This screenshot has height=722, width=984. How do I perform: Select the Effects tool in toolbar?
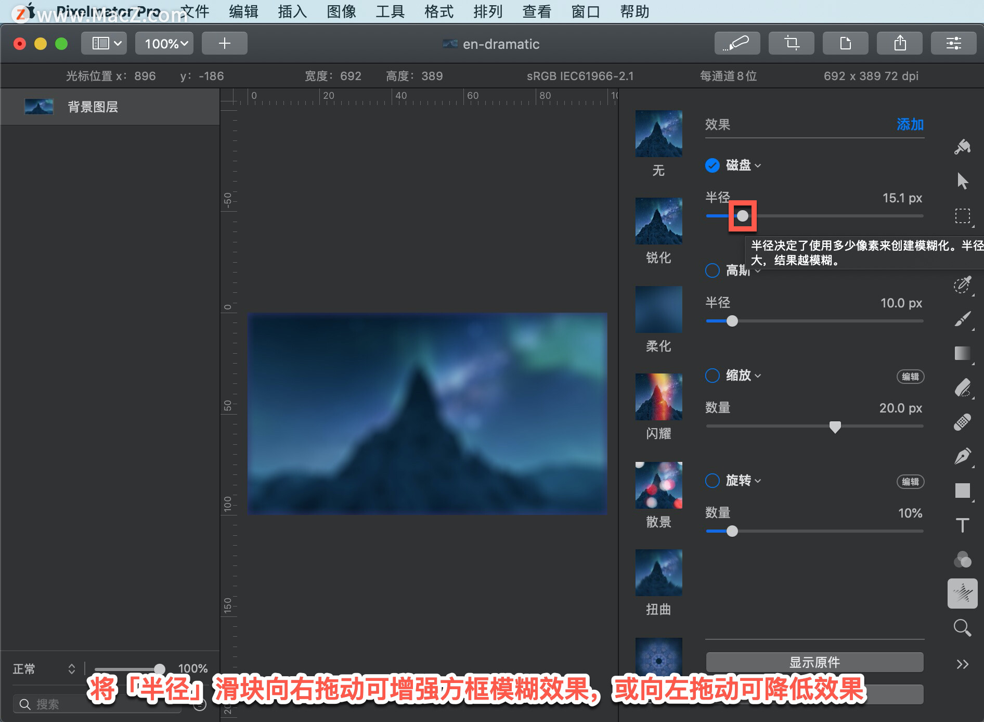[x=962, y=594]
